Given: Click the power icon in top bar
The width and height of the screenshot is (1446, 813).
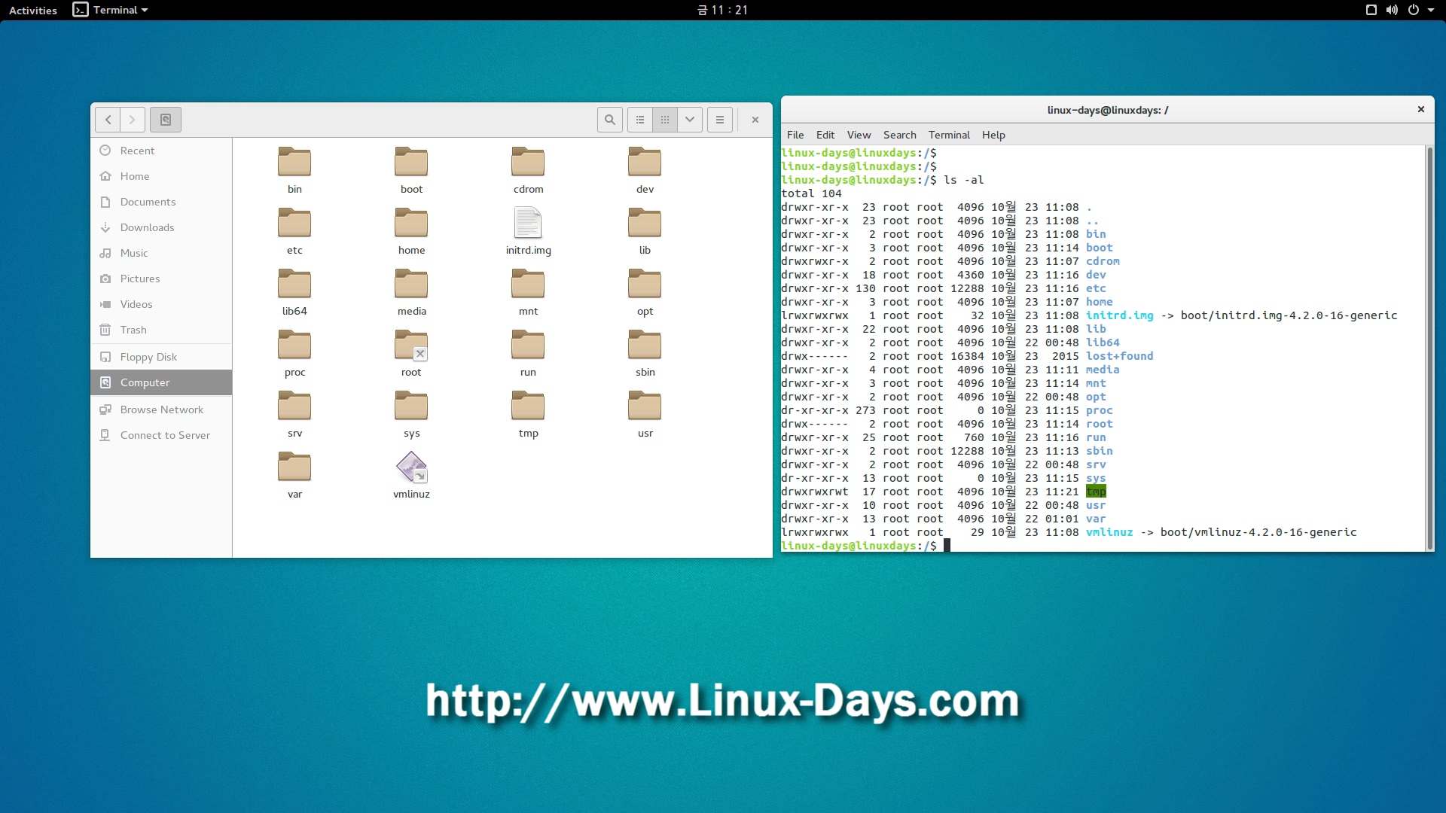Looking at the screenshot, I should 1414,10.
